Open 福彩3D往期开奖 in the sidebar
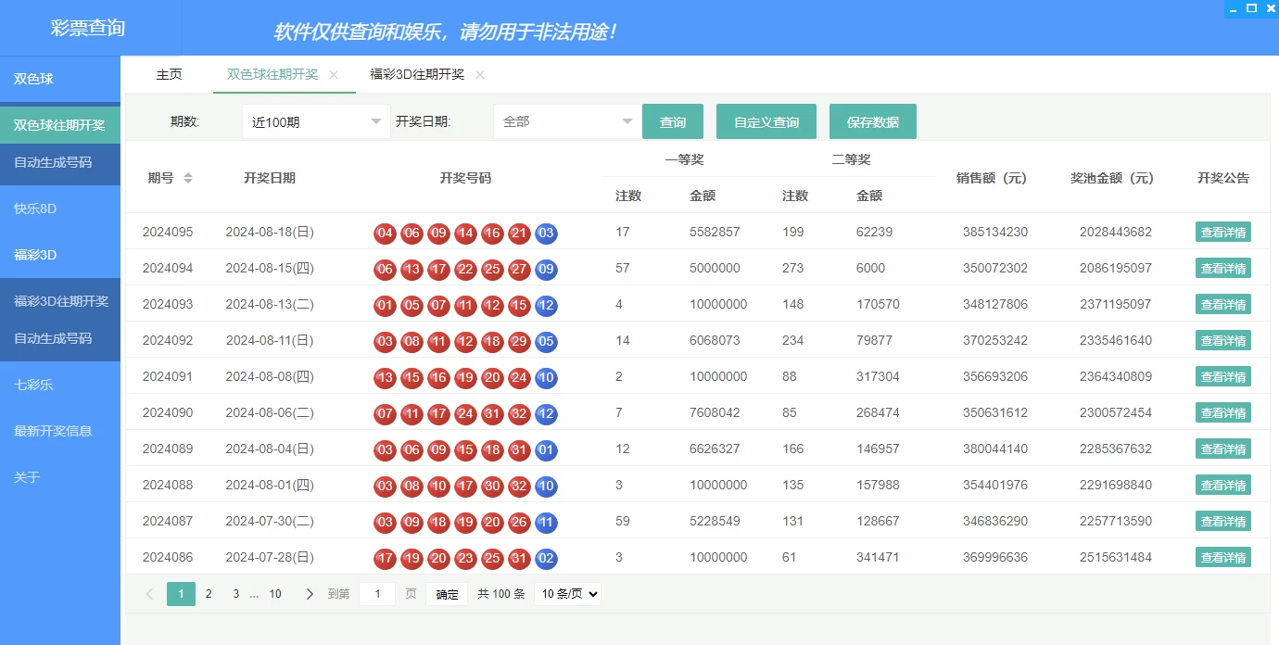The height and width of the screenshot is (645, 1279). click(60, 301)
